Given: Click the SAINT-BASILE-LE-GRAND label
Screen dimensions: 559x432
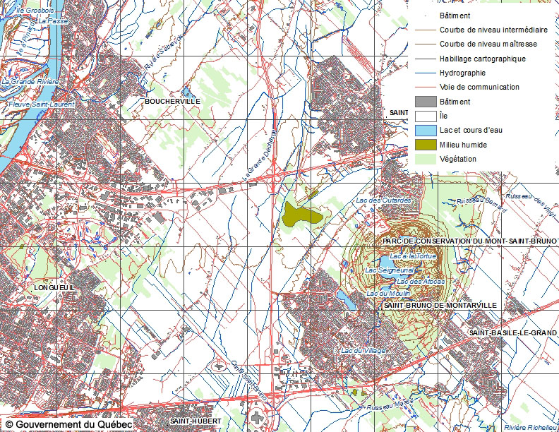Looking at the screenshot, I should tap(512, 333).
